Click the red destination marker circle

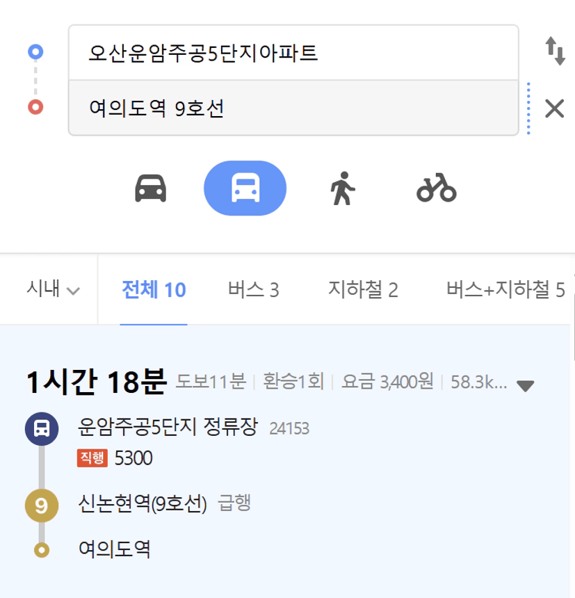(x=35, y=107)
